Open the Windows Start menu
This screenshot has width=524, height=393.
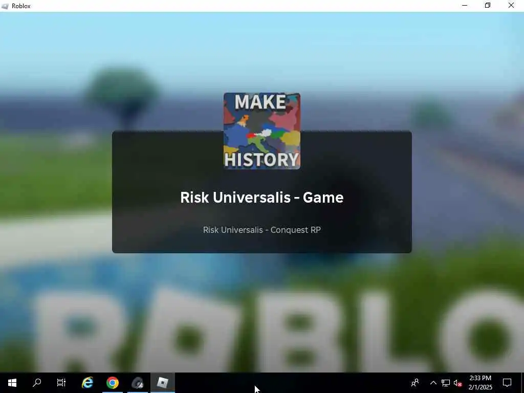(12, 383)
